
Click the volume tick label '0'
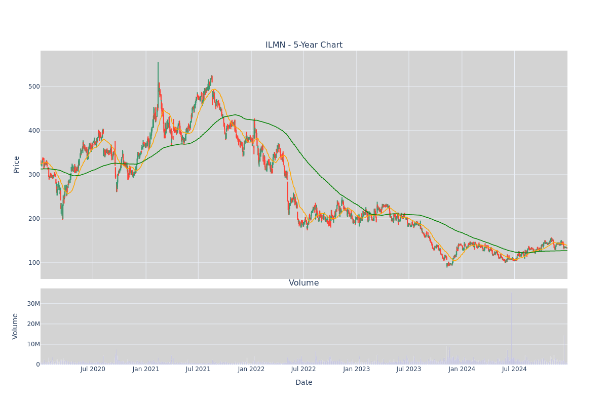click(x=38, y=364)
